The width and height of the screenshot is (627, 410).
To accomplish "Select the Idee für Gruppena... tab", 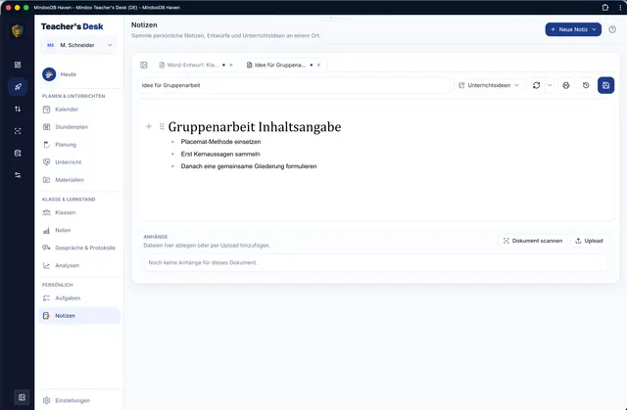I will (x=279, y=65).
